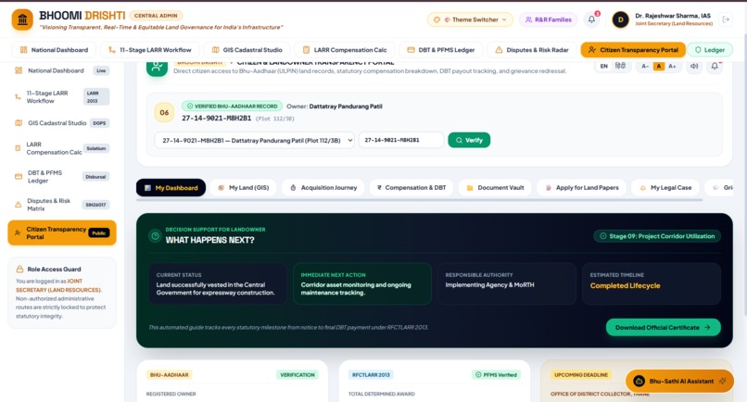Click the Disputes & Risk Matrix warning icon

[19, 205]
